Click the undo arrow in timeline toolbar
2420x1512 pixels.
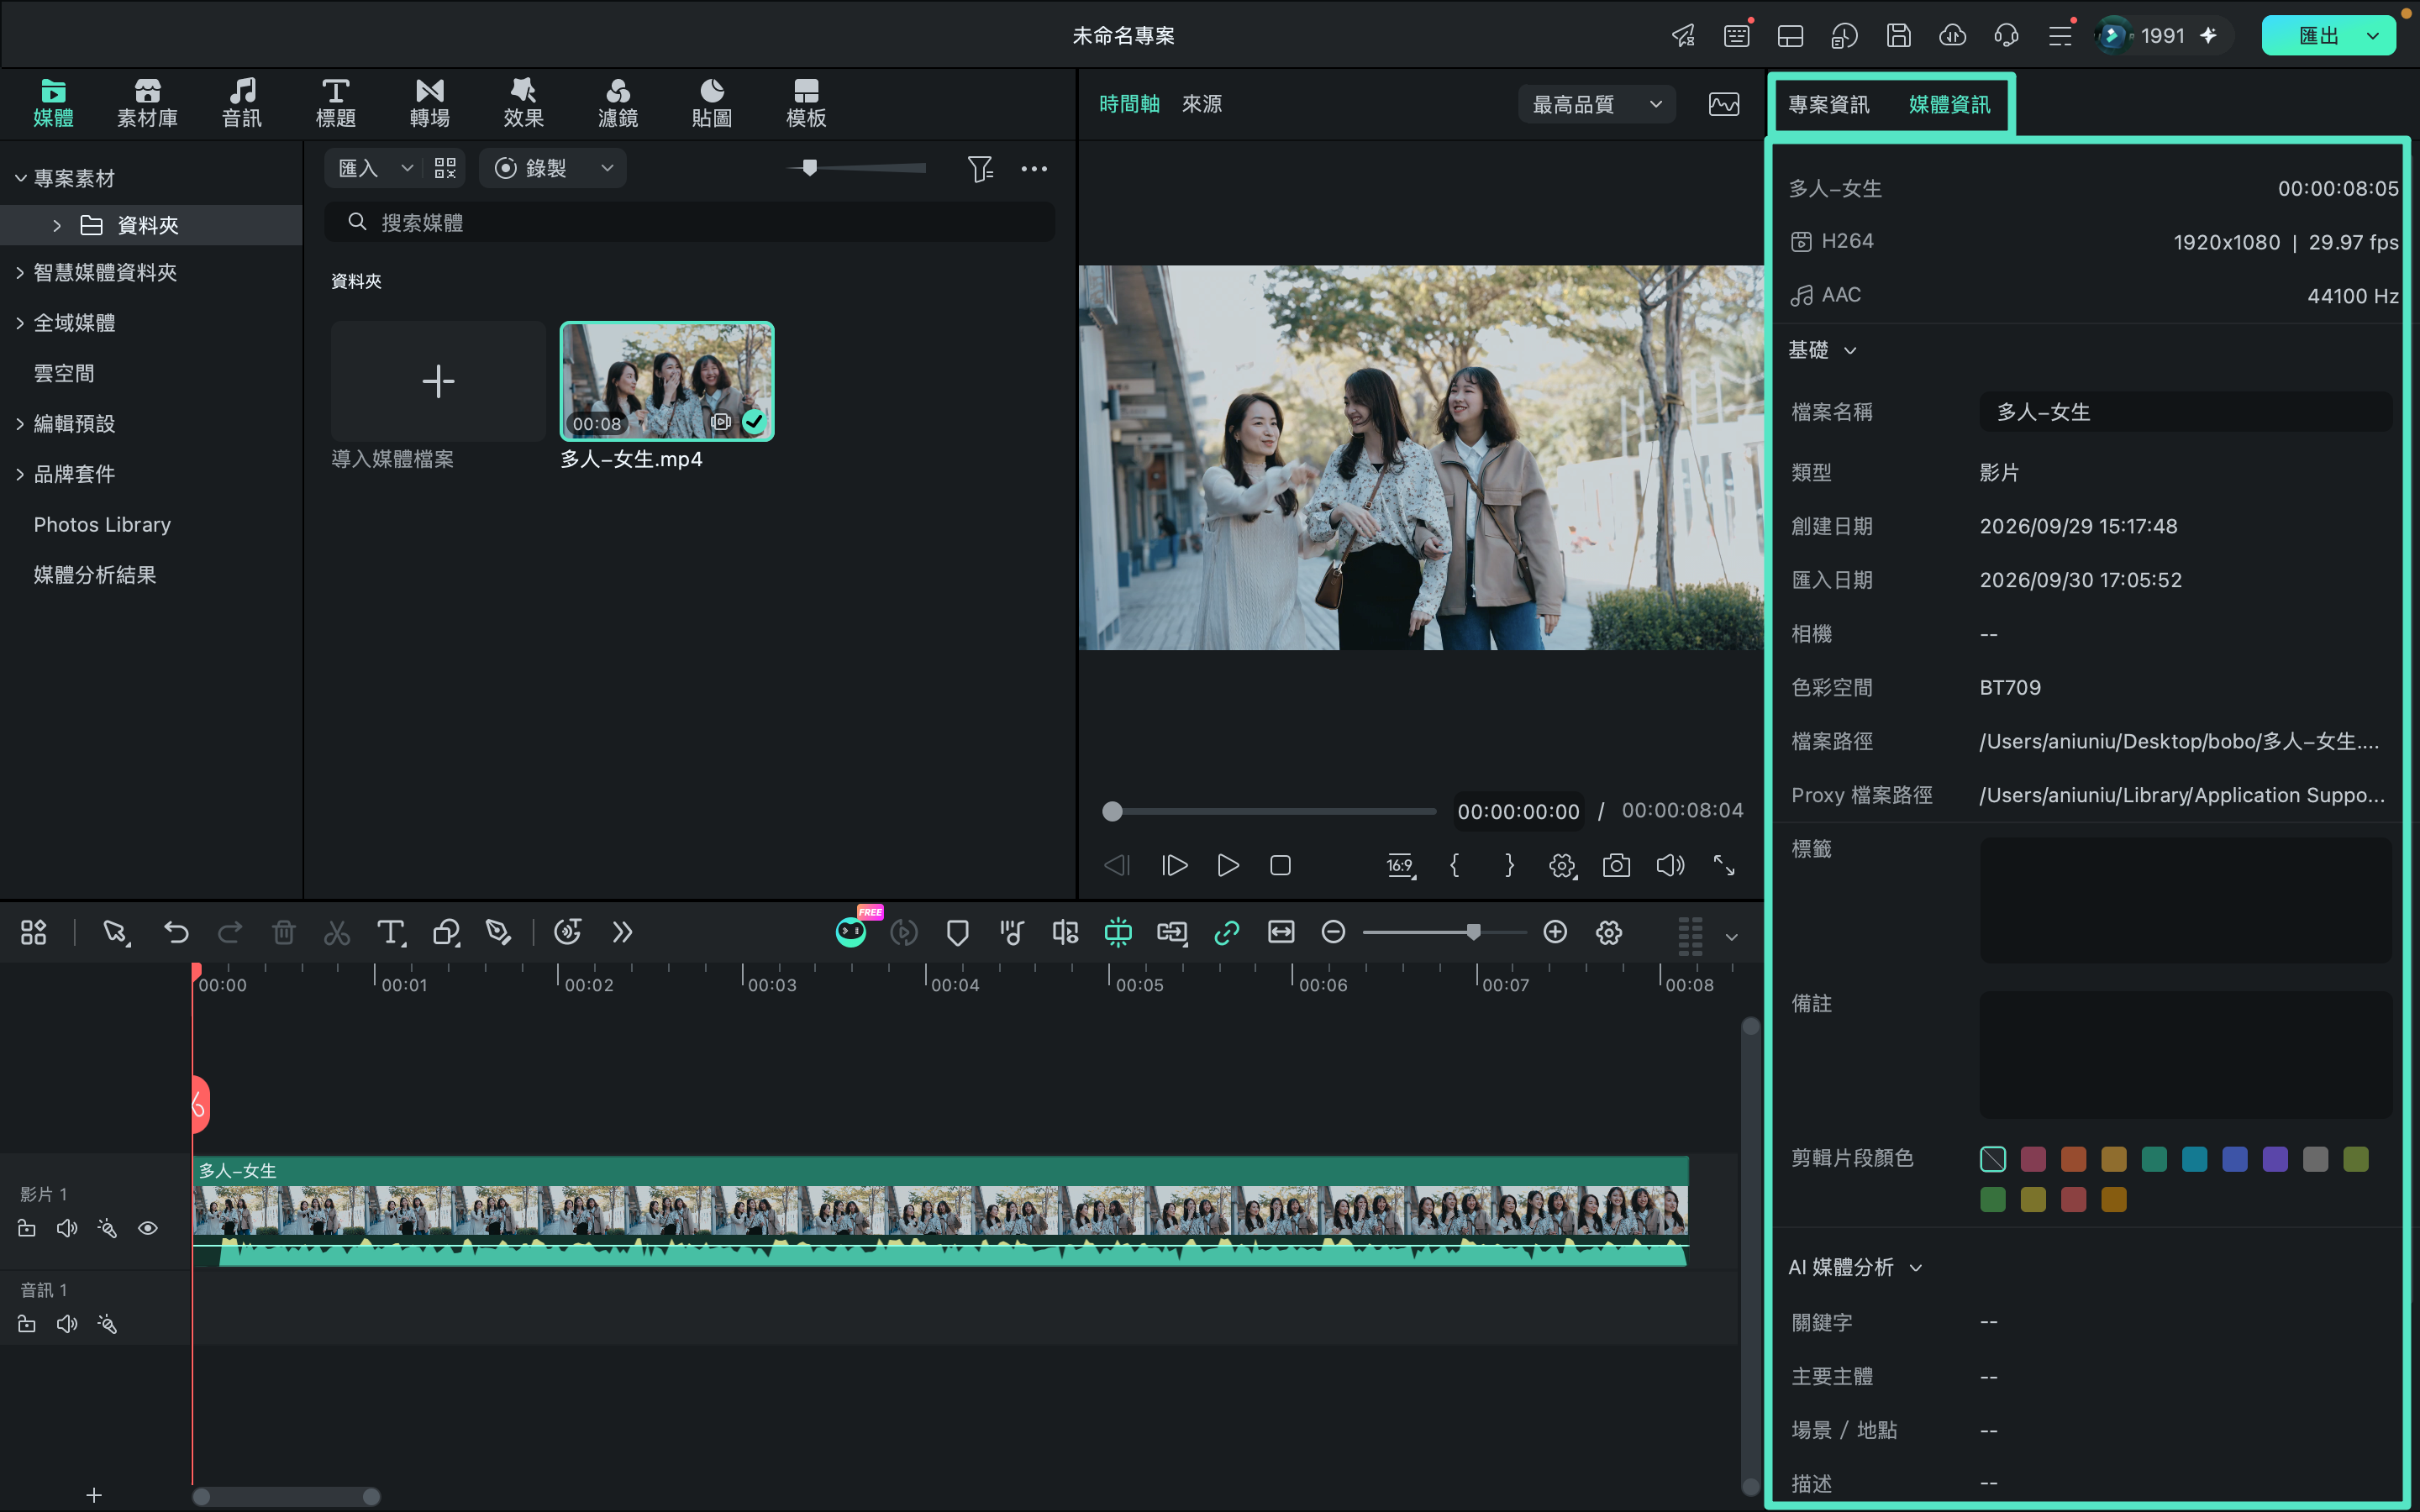(x=176, y=933)
